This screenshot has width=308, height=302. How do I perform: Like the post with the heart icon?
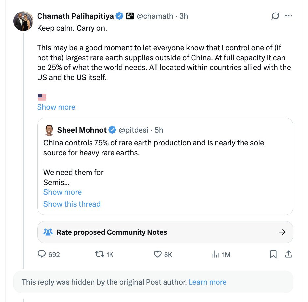(x=158, y=254)
